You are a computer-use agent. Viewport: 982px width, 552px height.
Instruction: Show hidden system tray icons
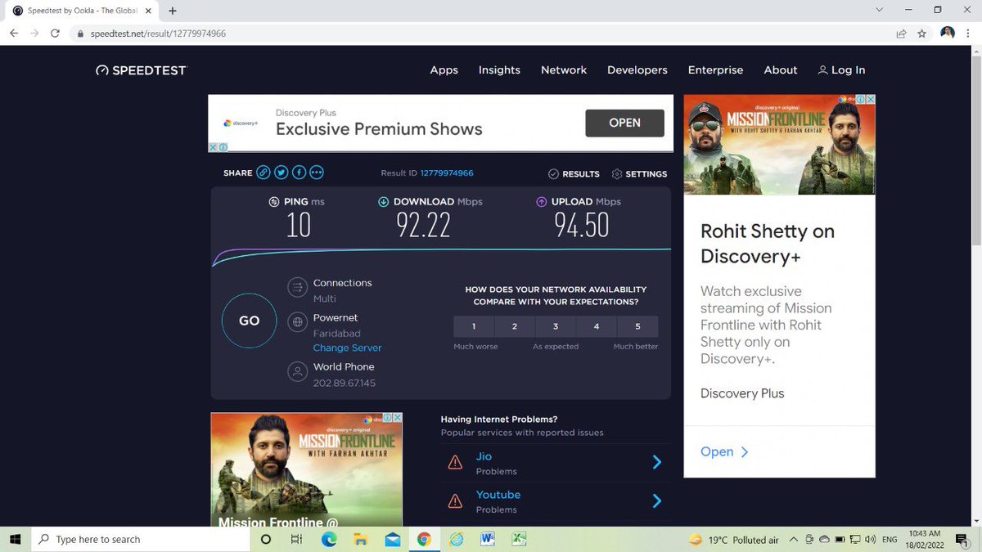pyautogui.click(x=793, y=539)
